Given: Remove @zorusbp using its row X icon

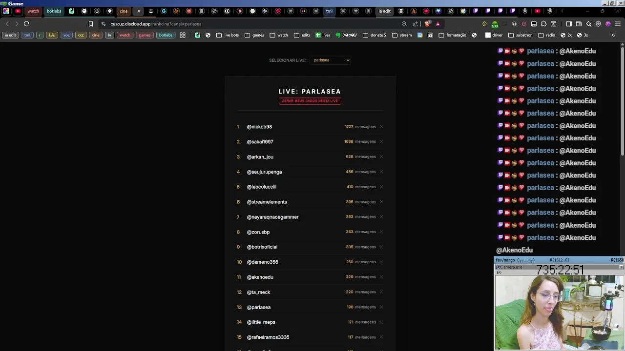Looking at the screenshot, I should tap(381, 232).
